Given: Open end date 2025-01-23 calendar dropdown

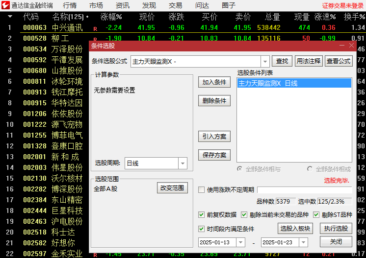Looking at the screenshot, I should click(x=303, y=242).
